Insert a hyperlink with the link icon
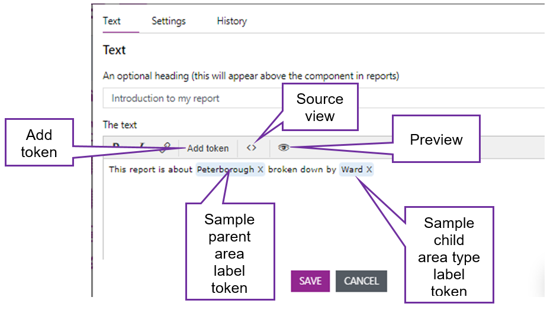547x310 pixels. [x=165, y=148]
